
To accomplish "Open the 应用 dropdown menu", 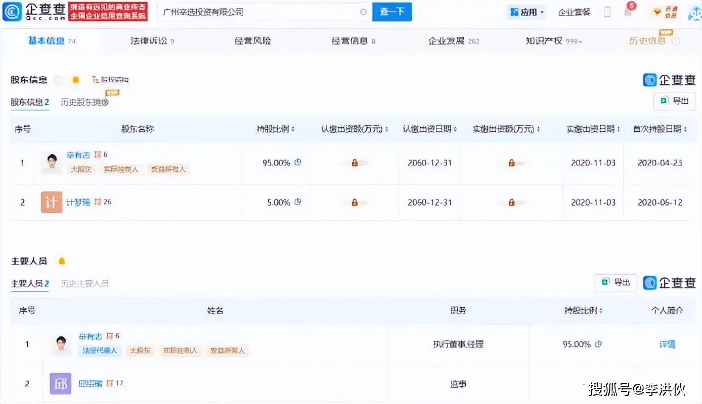I will (526, 12).
